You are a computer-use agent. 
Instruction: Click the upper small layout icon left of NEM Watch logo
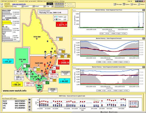(x=2, y=4)
